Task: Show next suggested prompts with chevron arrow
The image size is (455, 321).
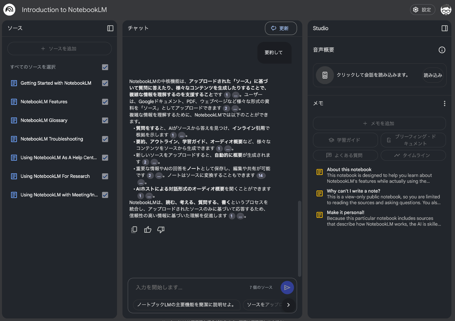Action: click(x=288, y=305)
